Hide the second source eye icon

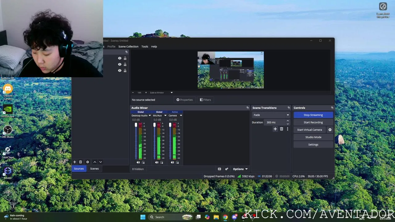[x=120, y=64]
